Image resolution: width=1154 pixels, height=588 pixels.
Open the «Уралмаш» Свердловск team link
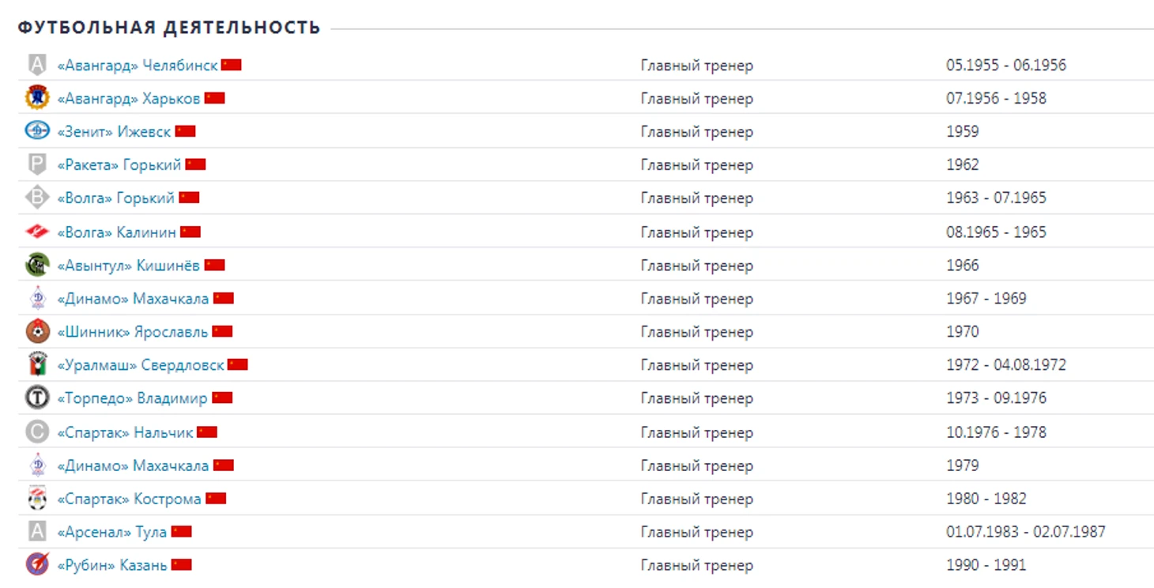pos(140,365)
